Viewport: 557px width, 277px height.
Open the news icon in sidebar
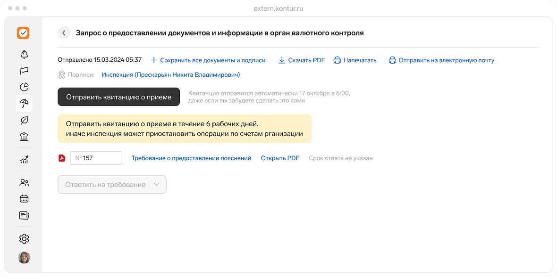[24, 215]
